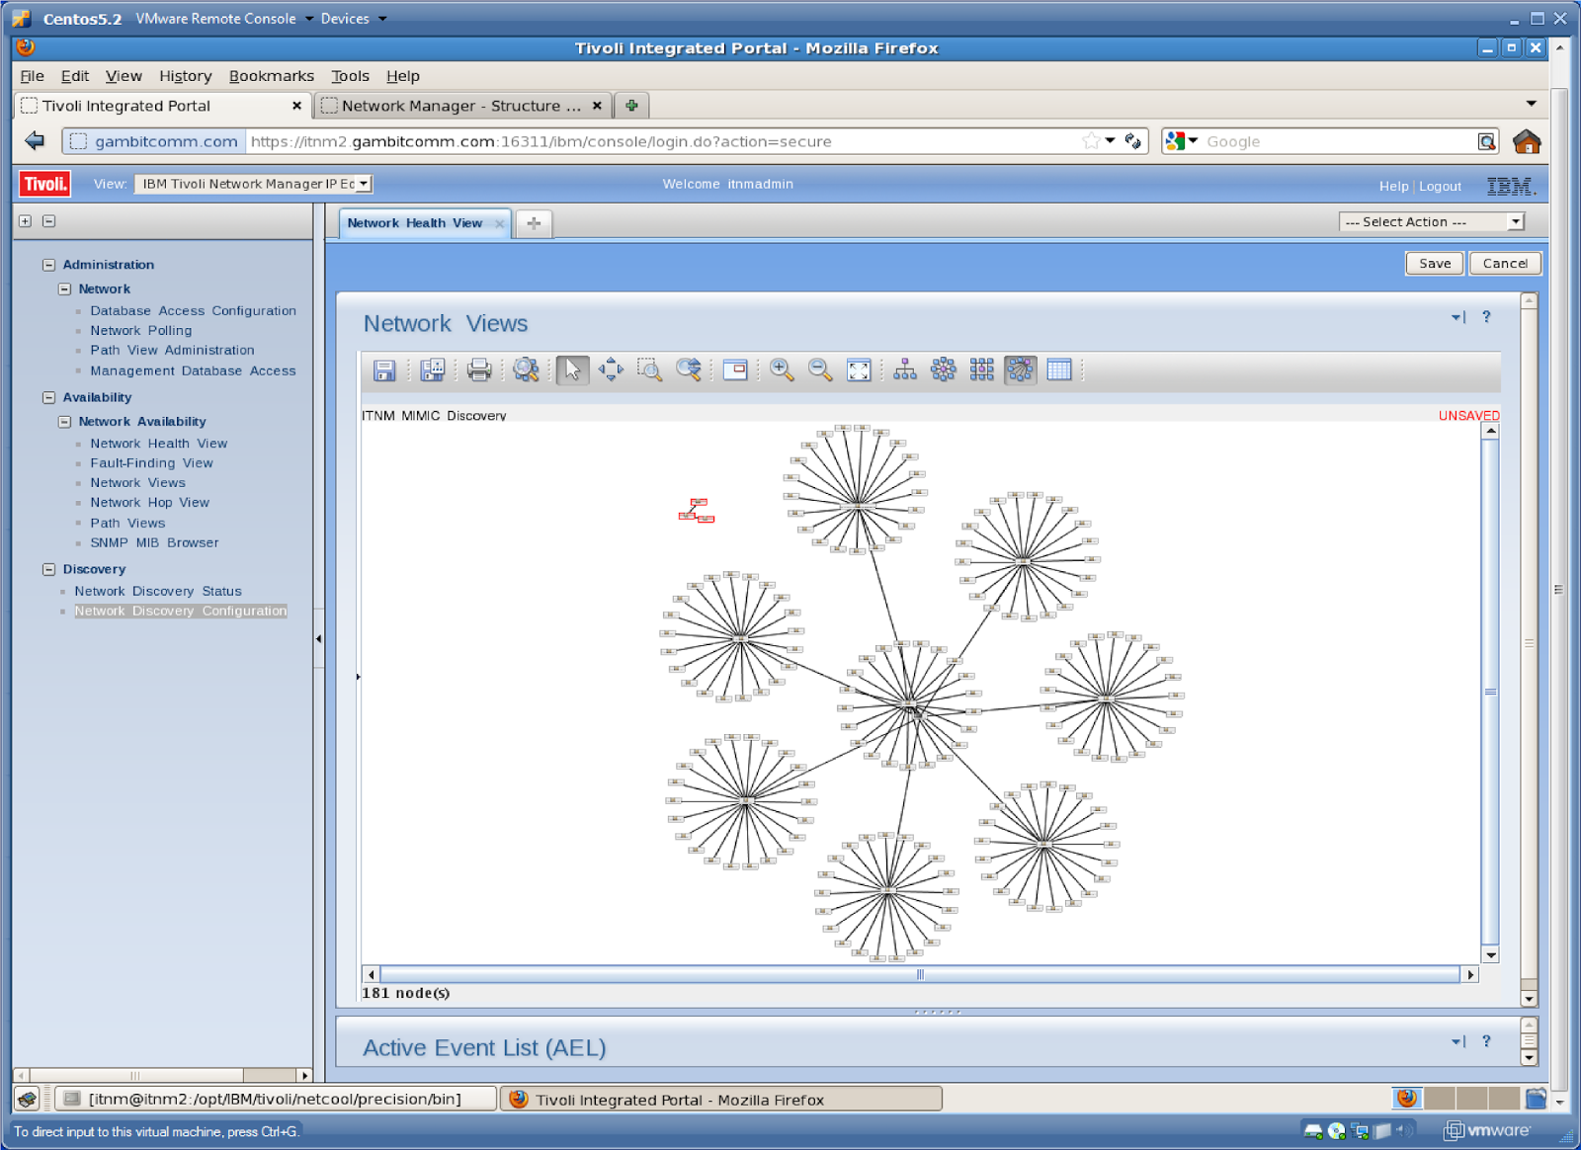This screenshot has height=1150, width=1581.
Task: Save the current network view layout
Action: tap(385, 370)
